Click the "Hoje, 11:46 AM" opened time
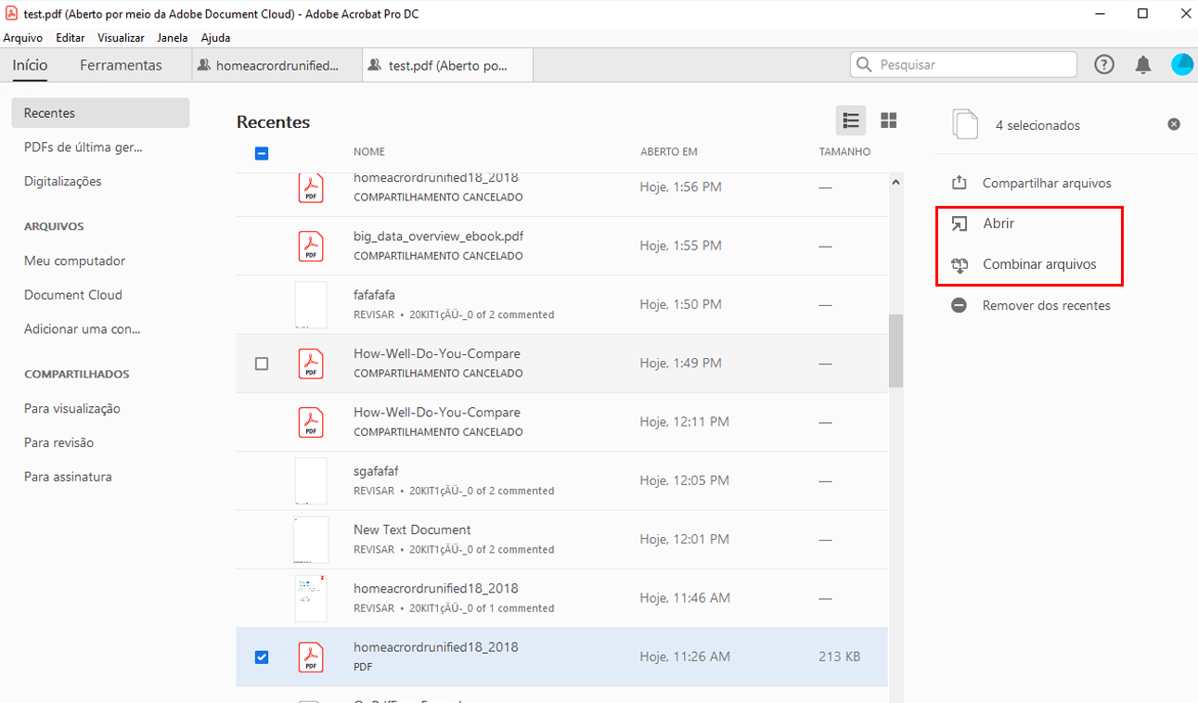This screenshot has width=1198, height=703. [x=685, y=598]
